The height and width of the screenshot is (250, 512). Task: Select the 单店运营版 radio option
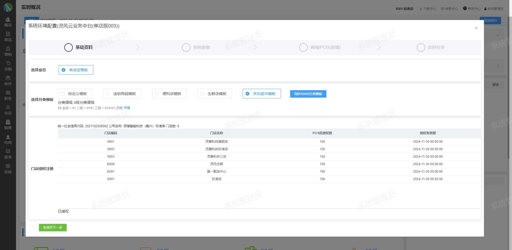[76, 70]
